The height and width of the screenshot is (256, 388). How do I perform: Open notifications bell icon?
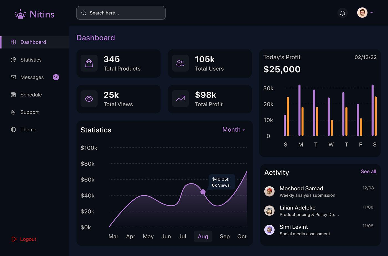[343, 13]
